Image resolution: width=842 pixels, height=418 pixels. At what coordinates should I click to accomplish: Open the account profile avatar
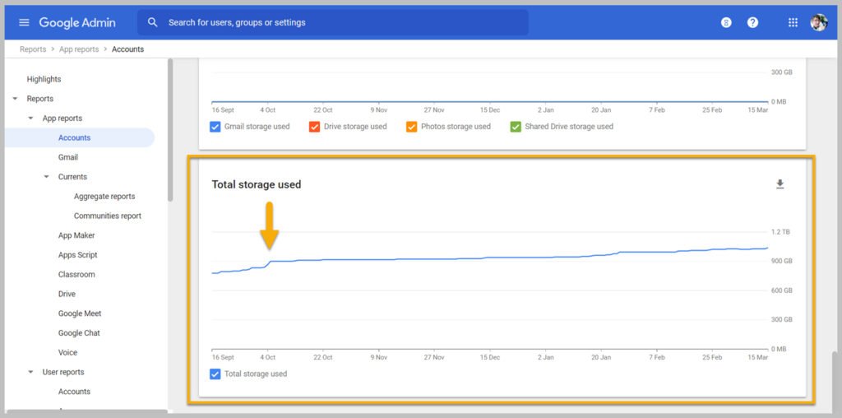tap(819, 22)
